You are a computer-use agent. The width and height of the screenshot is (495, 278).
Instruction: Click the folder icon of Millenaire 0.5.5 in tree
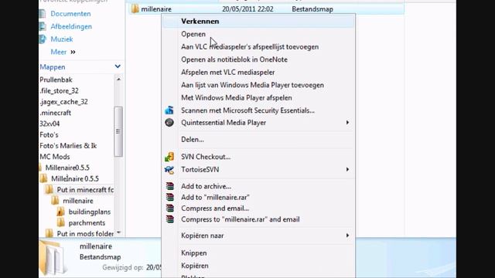pos(43,178)
